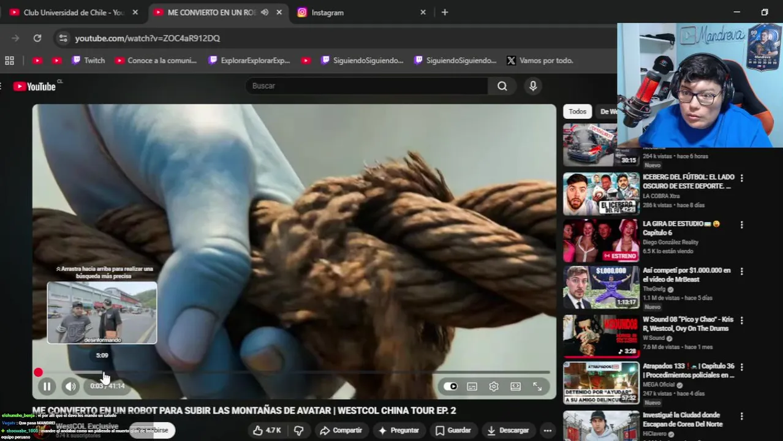The image size is (783, 441).
Task: Click the Compartir share button
Action: [x=341, y=431]
